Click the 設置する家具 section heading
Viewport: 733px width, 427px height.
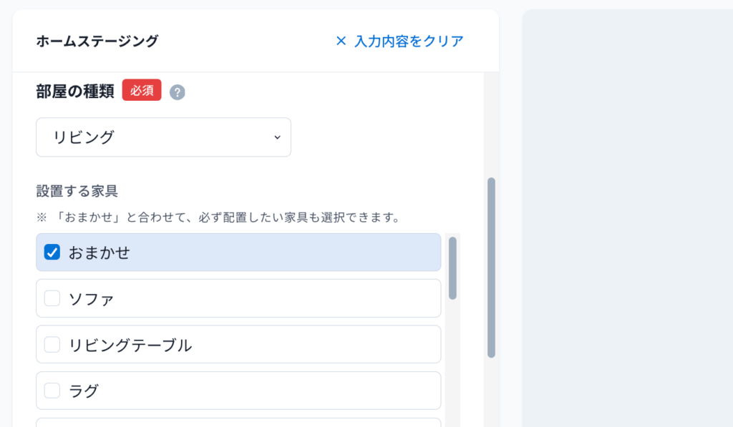(x=77, y=190)
